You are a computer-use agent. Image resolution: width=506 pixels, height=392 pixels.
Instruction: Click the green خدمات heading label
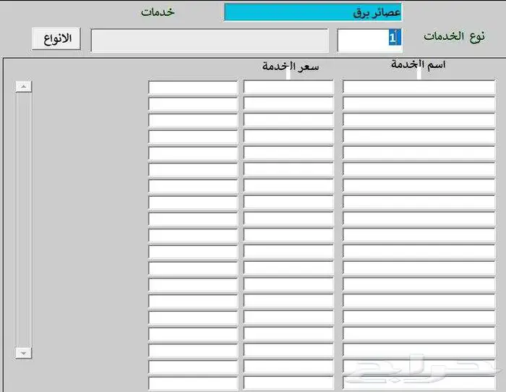pyautogui.click(x=157, y=12)
